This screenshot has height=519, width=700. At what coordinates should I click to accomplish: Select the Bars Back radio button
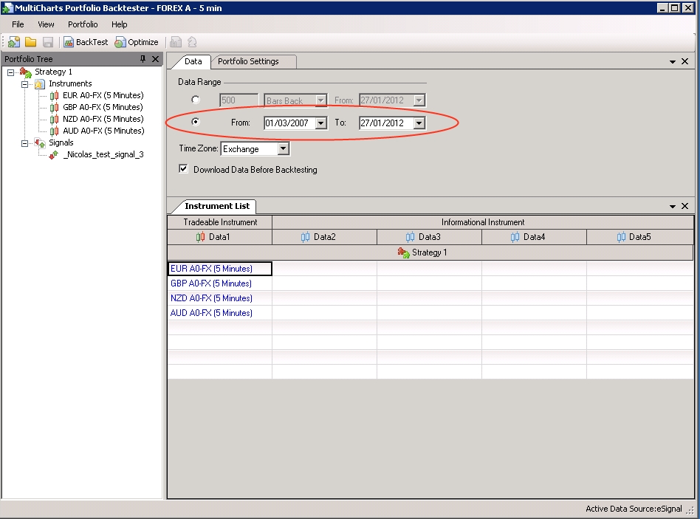(x=196, y=100)
